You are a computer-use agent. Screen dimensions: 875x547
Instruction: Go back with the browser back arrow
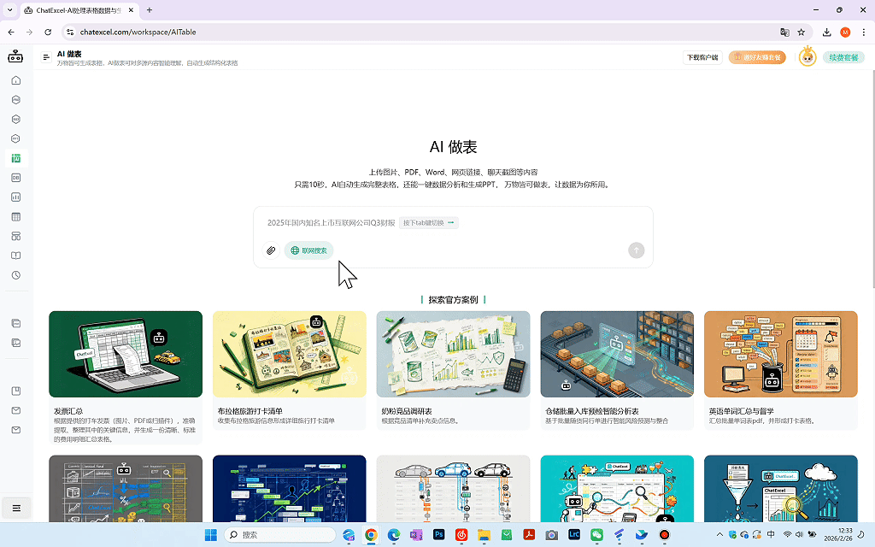coord(11,32)
